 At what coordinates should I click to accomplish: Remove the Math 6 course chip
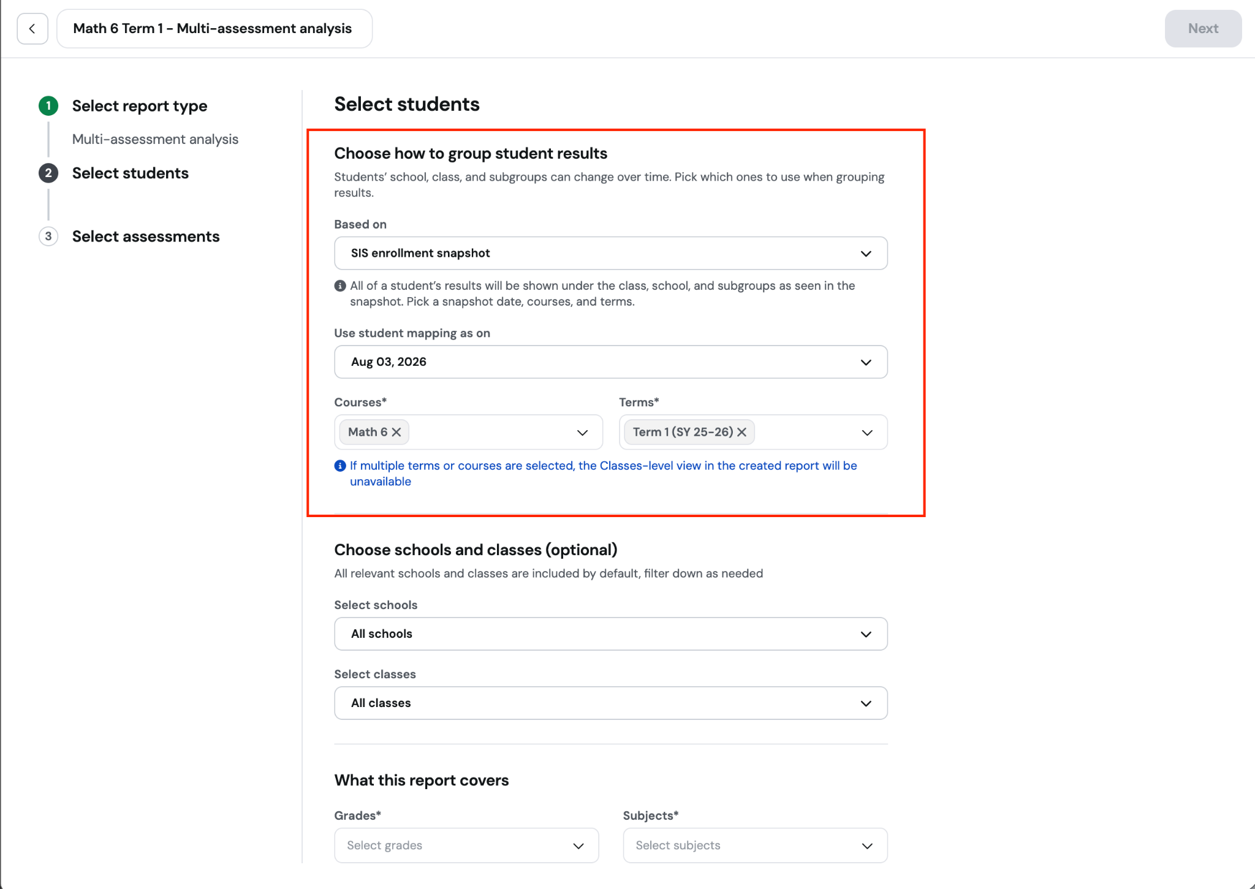(396, 432)
